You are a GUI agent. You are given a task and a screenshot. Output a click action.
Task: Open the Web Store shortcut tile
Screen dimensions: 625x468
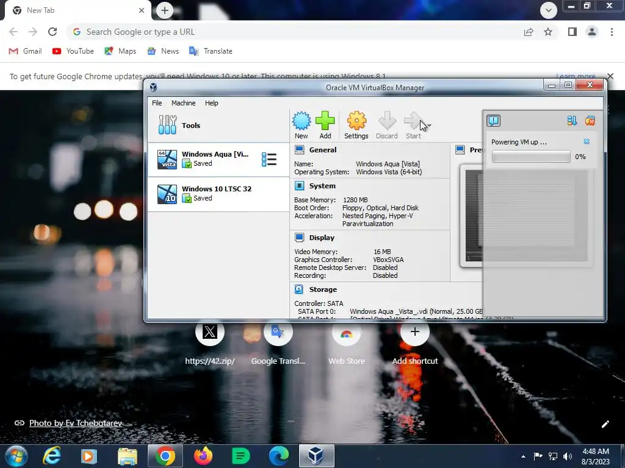[x=347, y=342]
